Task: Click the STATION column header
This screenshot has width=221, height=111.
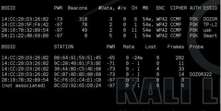Action: coord(64,47)
